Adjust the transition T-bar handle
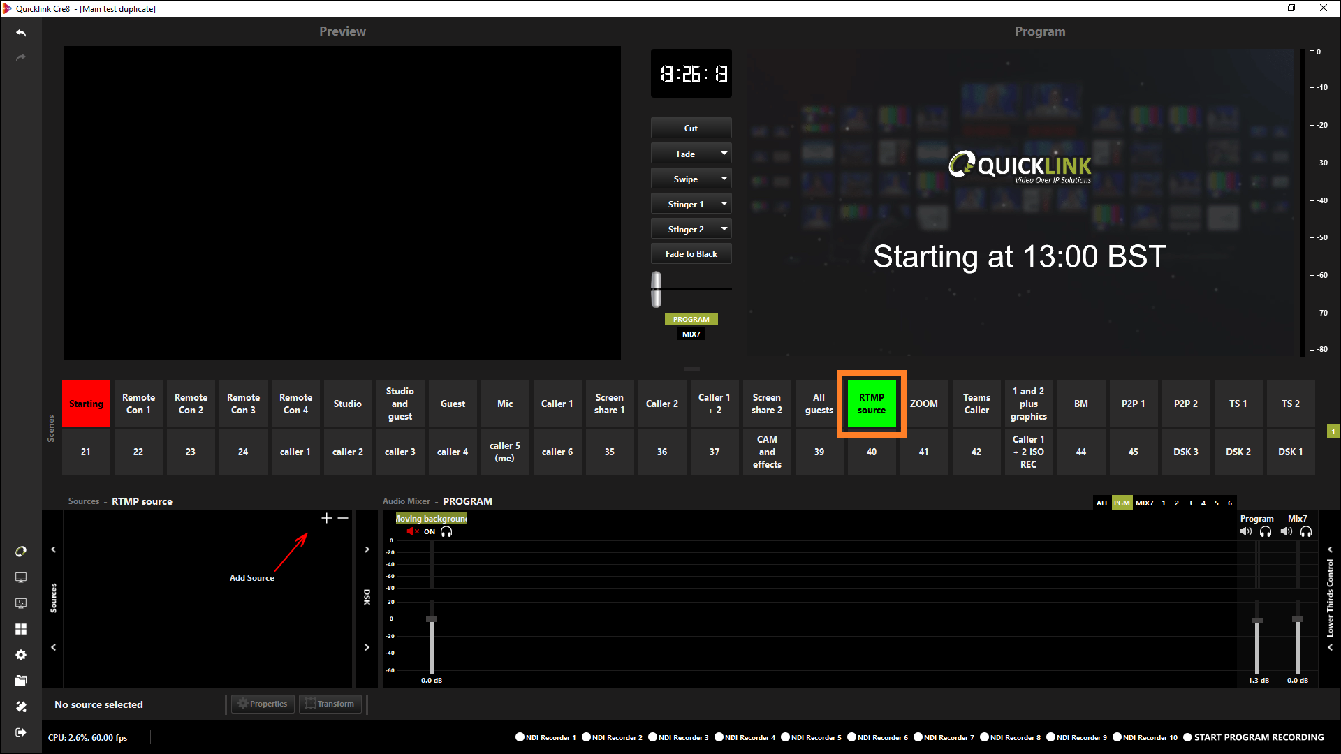Image resolution: width=1341 pixels, height=754 pixels. (656, 289)
